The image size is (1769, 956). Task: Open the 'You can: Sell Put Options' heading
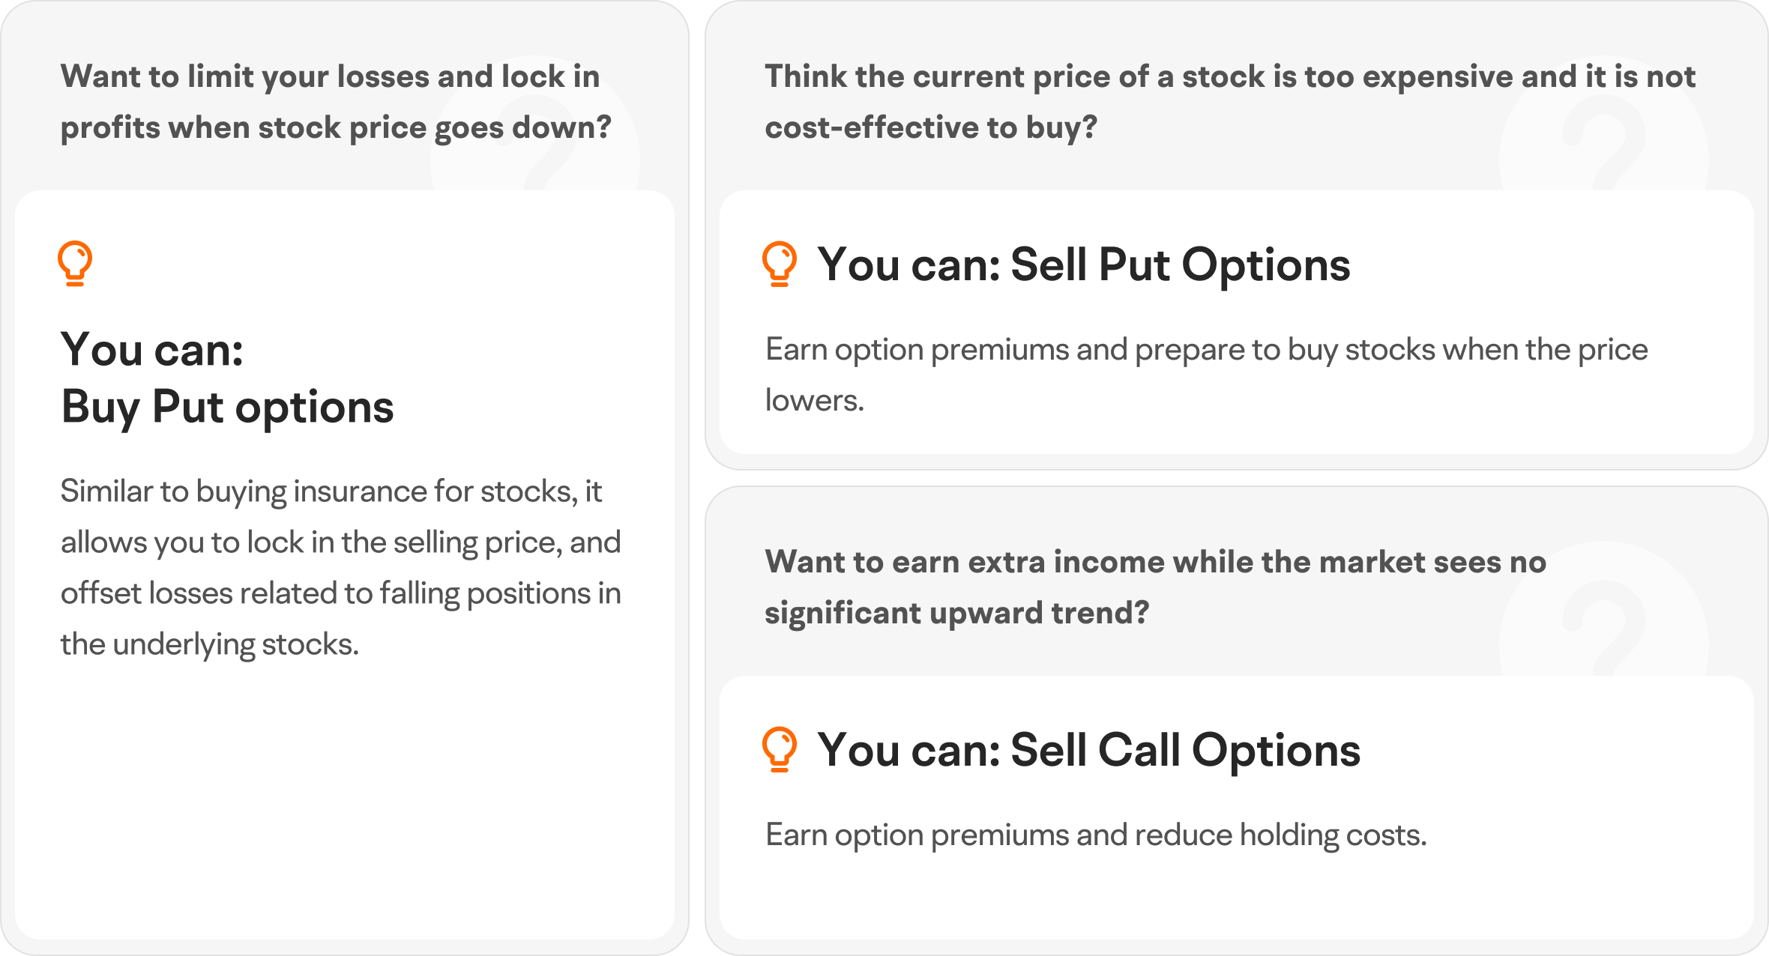(1083, 264)
